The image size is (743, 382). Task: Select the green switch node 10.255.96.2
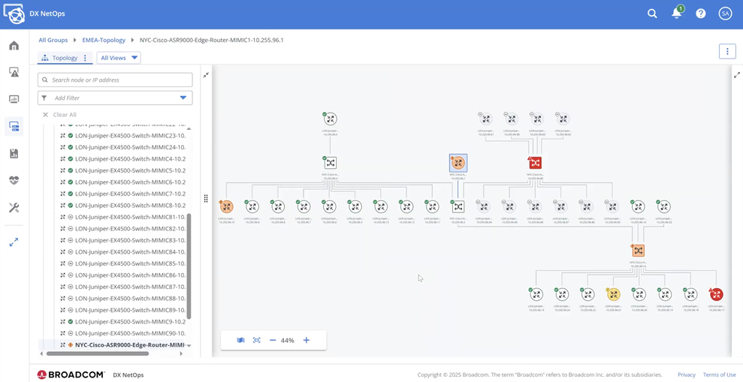(x=458, y=207)
